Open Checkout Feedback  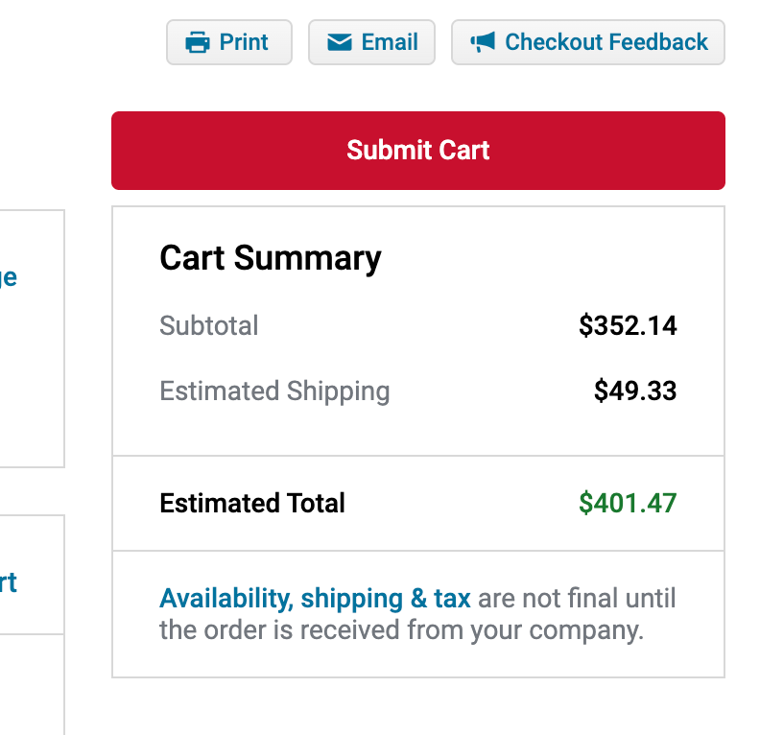[x=588, y=42]
